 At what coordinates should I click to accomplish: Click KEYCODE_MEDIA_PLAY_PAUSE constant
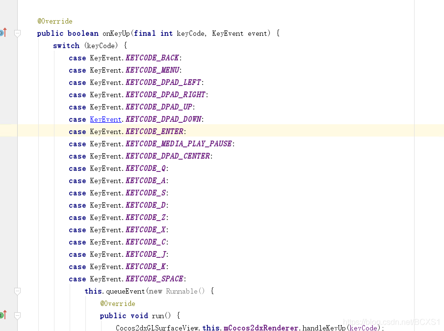179,144
